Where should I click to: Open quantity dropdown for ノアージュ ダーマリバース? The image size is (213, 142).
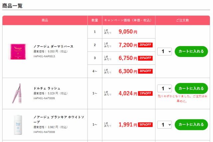point(164,52)
